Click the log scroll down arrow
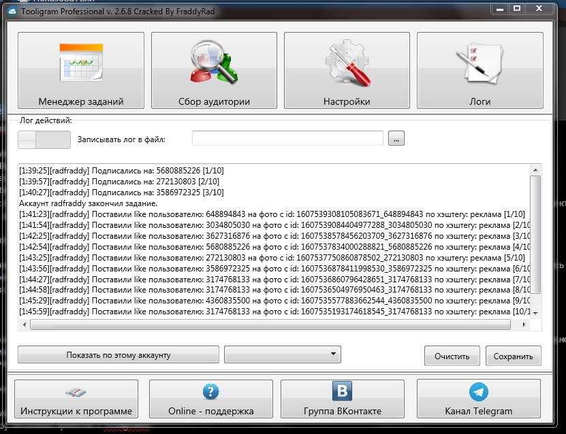Screen dimensions: 566x434 (x=535, y=313)
